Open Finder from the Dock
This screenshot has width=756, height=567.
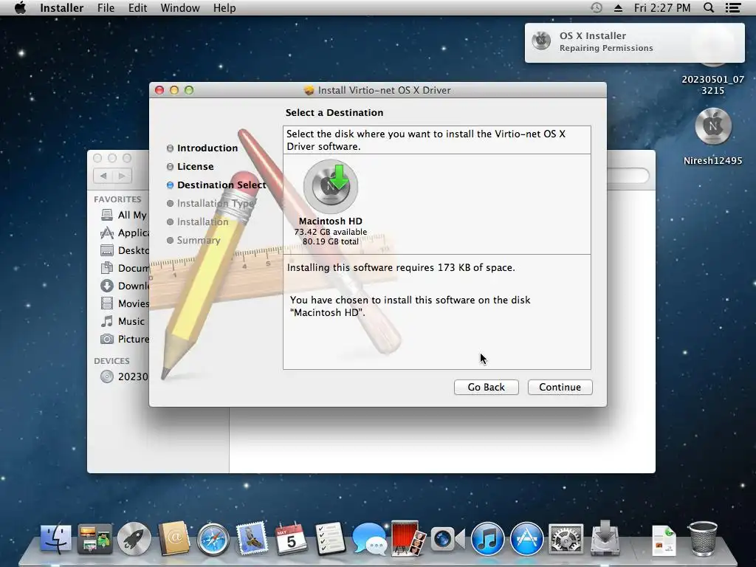[56, 538]
